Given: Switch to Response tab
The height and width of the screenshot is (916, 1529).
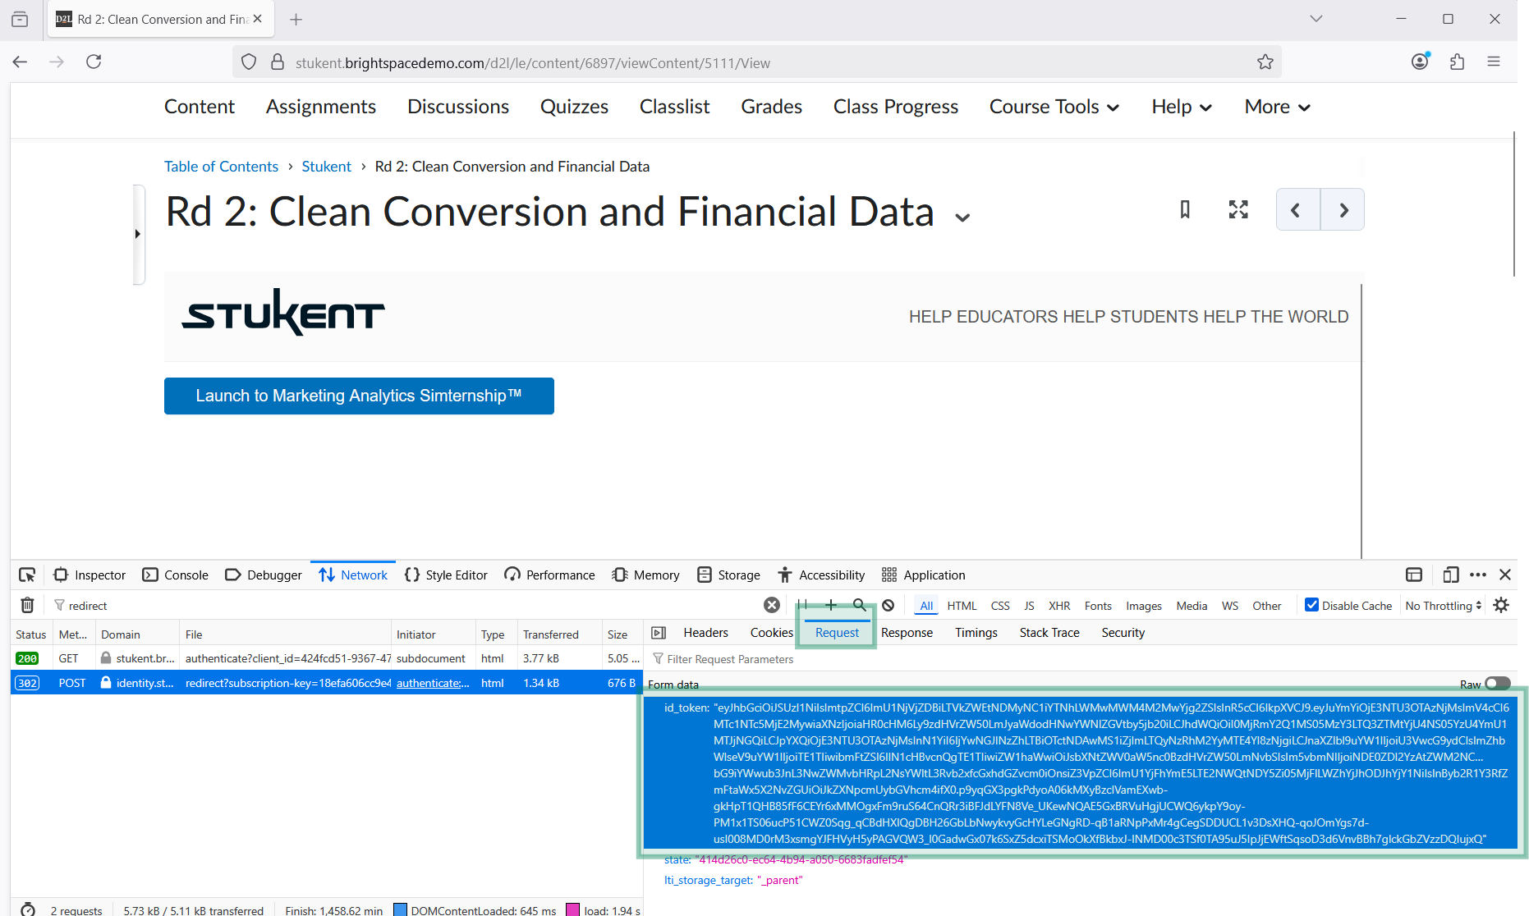Looking at the screenshot, I should click(907, 632).
